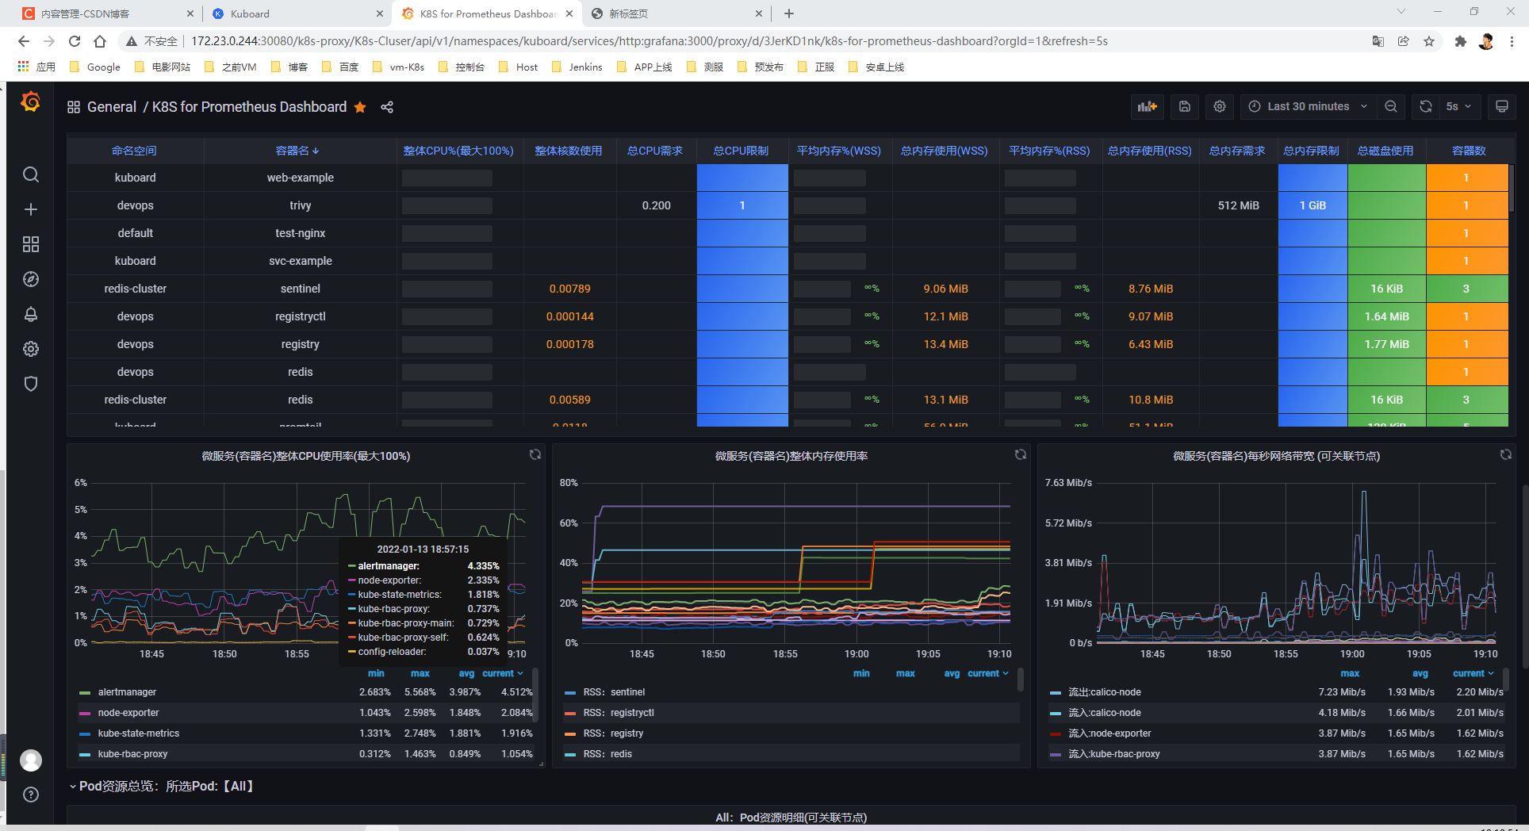Sort memory legend by current column
Viewport: 1529px width, 831px height.
point(988,673)
